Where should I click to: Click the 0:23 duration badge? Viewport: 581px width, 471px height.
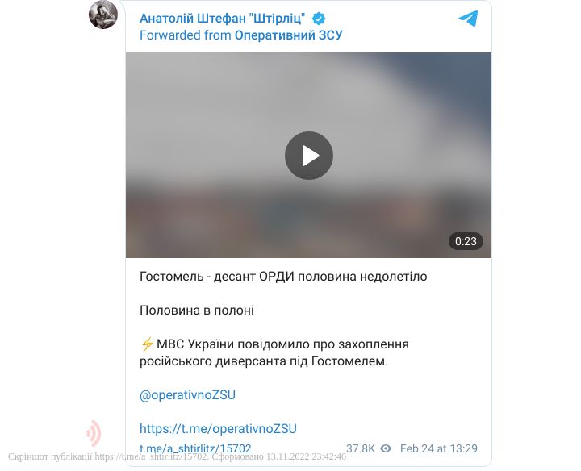(466, 241)
